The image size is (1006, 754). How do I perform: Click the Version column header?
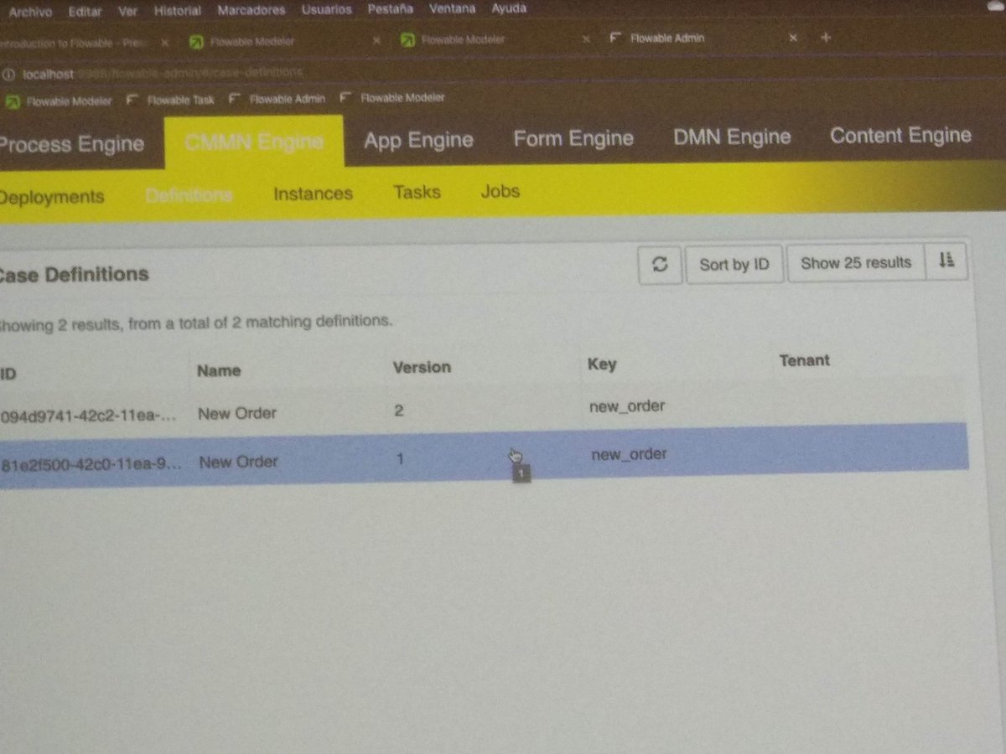pos(422,367)
